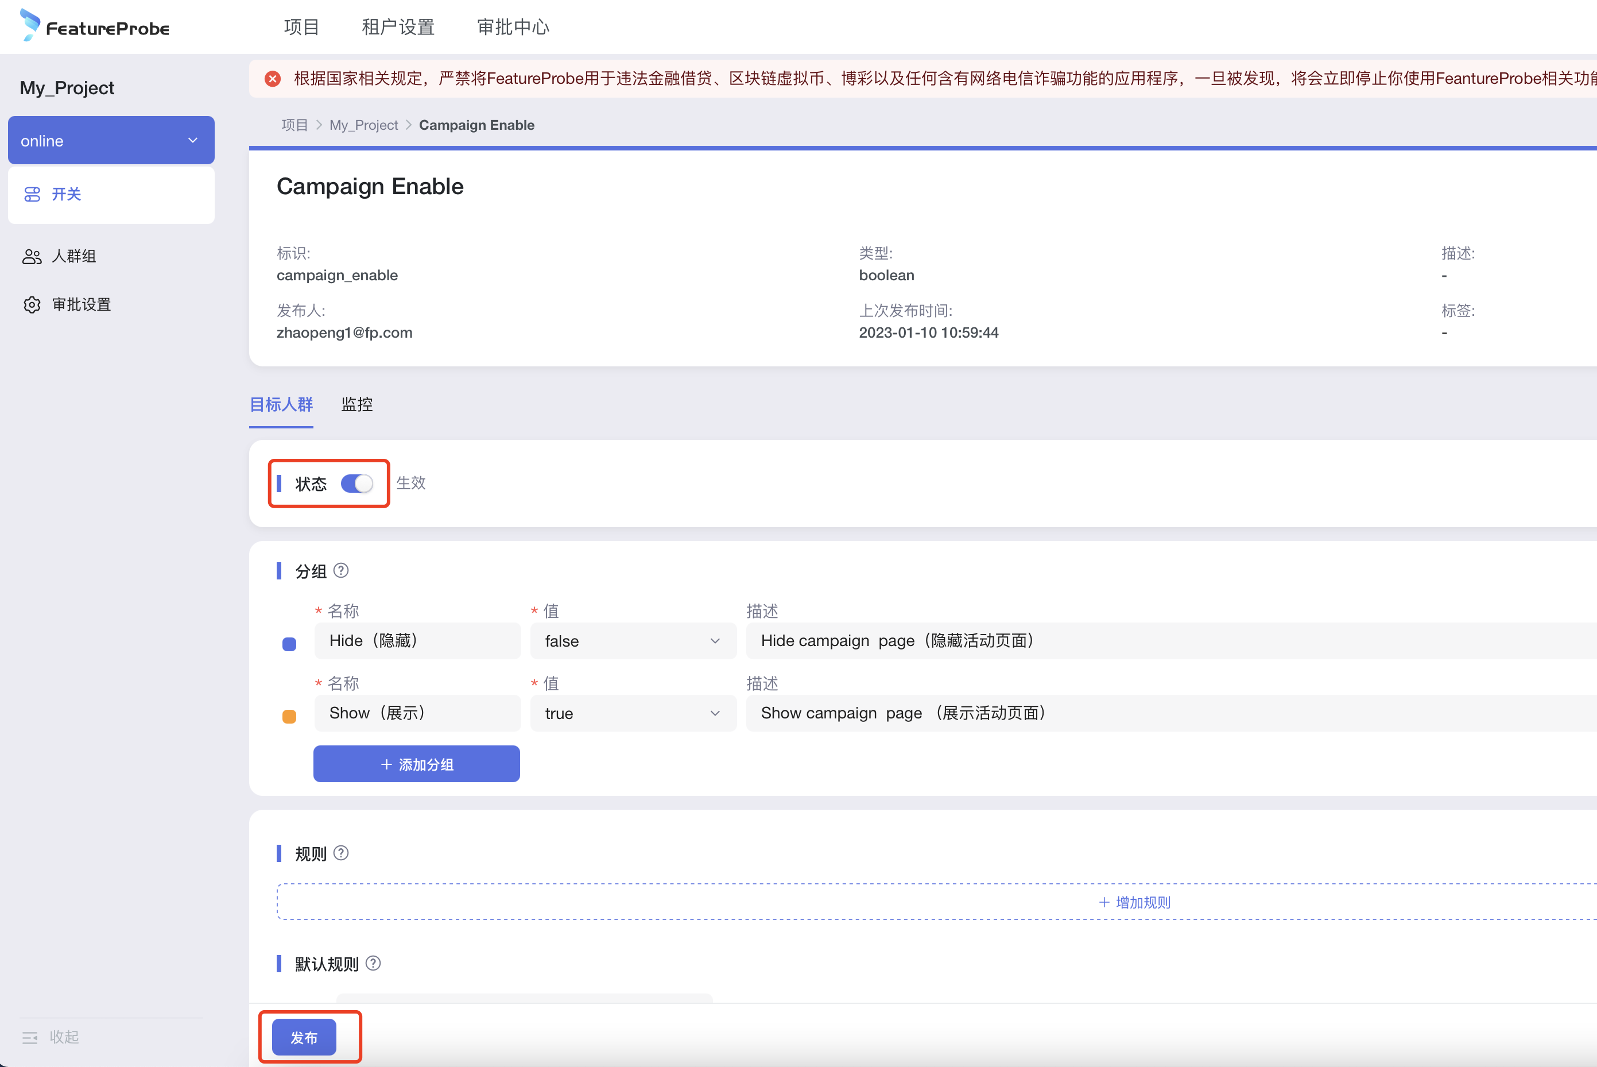Open 开关 toggles section icon in sidebar
This screenshot has width=1597, height=1067.
pos(32,195)
